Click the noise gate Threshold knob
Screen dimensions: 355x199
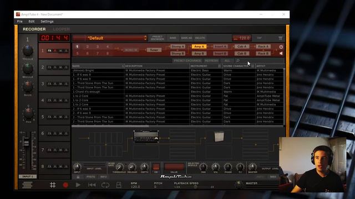coord(119,167)
